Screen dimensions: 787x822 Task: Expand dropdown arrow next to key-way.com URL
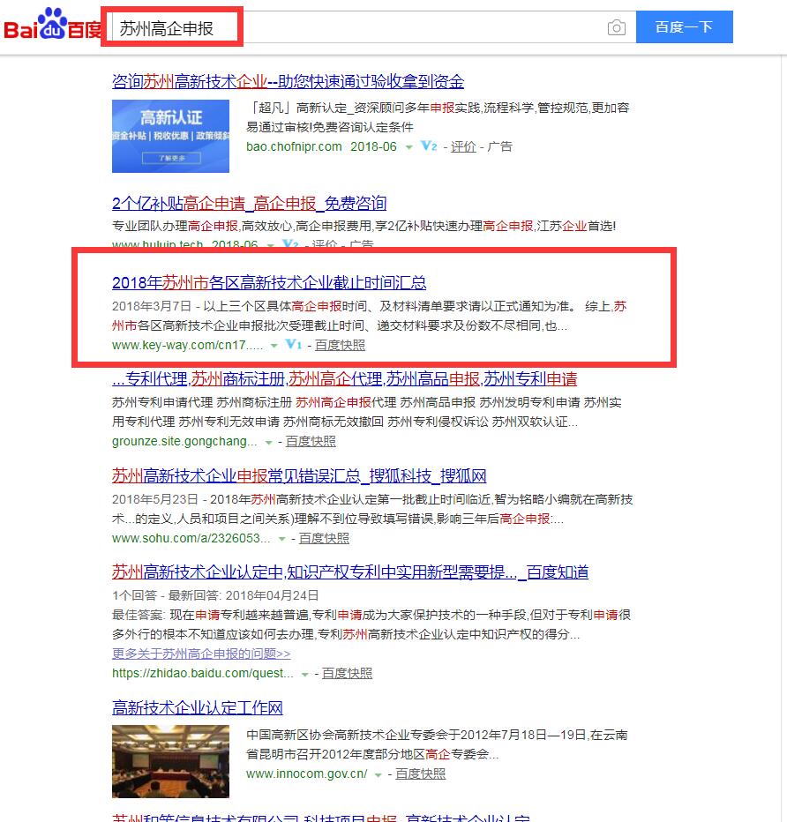pyautogui.click(x=274, y=346)
